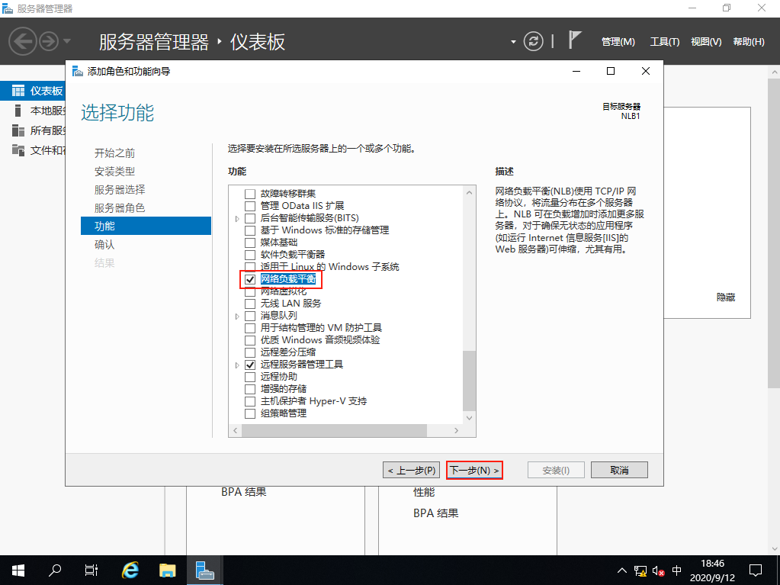Image resolution: width=780 pixels, height=585 pixels.
Task: Open the dropdown arrow left of refresh icon
Action: pos(513,42)
